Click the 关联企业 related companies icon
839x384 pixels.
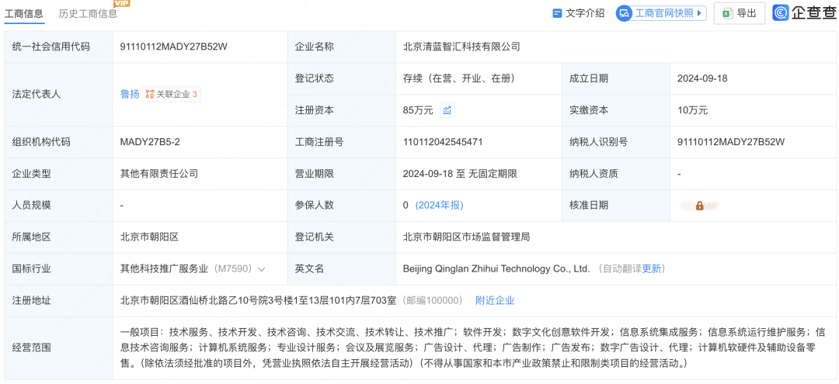pyautogui.click(x=150, y=94)
